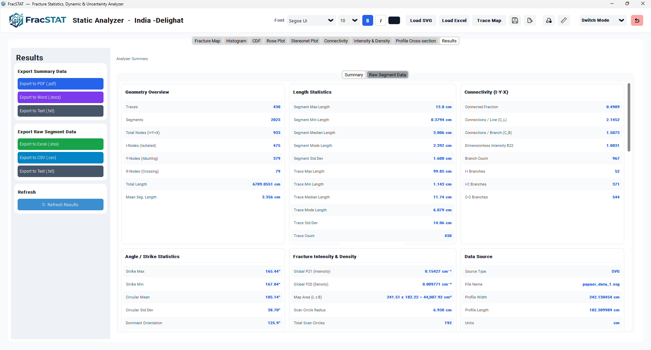Click the FracSTAT logo
651x350 pixels.
(x=37, y=20)
